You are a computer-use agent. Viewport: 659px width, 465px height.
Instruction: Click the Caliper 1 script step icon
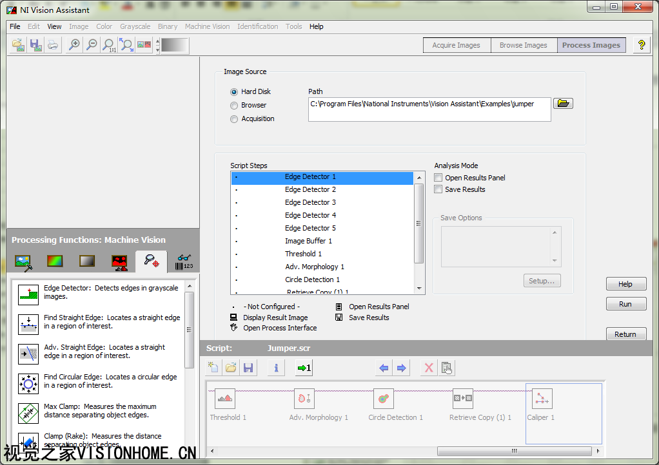click(541, 399)
